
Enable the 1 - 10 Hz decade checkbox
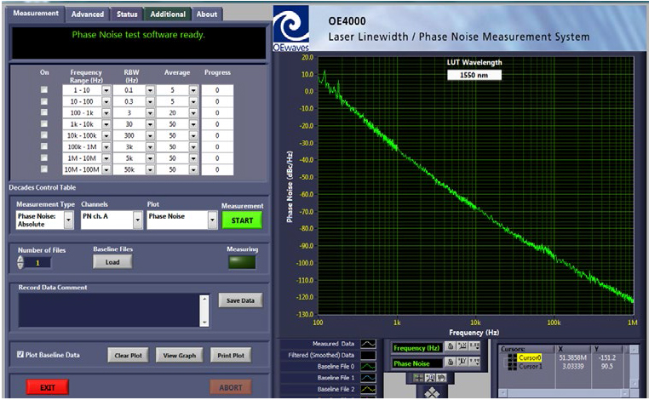(x=44, y=89)
